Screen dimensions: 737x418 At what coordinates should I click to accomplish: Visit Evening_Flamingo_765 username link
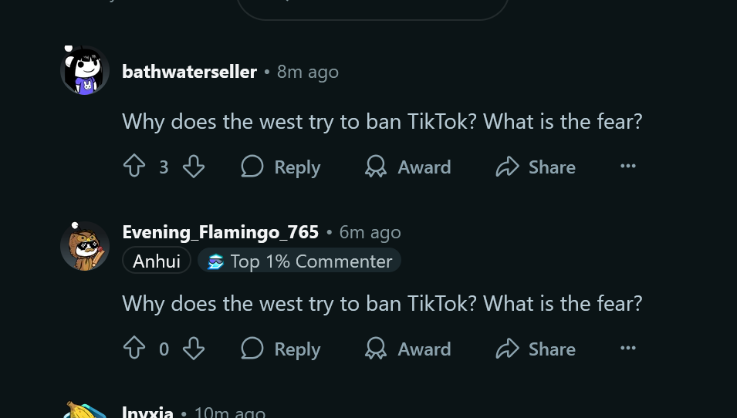point(221,232)
